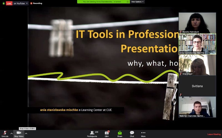Open the Chat panel
Image resolution: width=222 pixels, height=138 pixels.
pos(132,134)
